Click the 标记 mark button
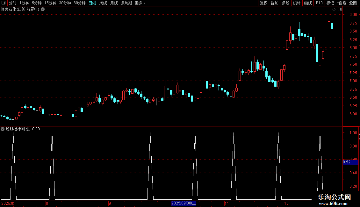Image resolution: width=360 pixels, height=207 pixels. coord(330,3)
